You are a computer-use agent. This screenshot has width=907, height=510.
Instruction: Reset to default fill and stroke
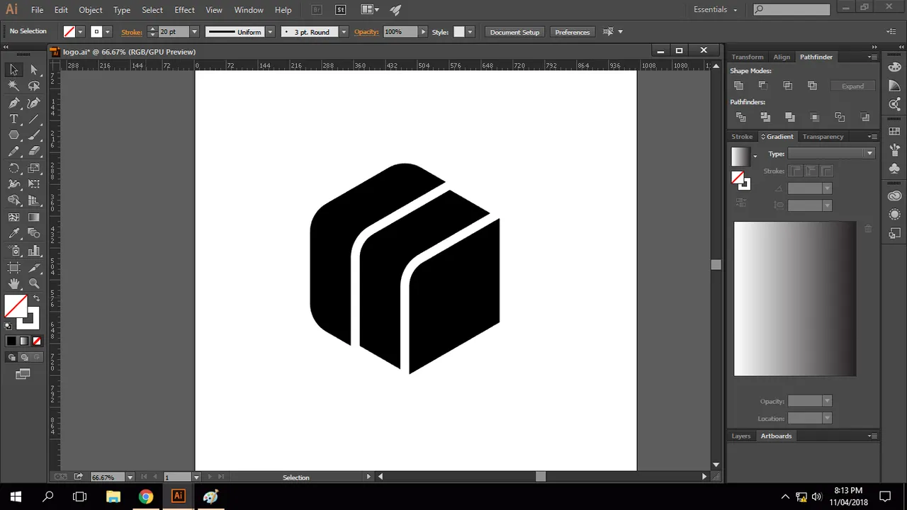tap(8, 326)
